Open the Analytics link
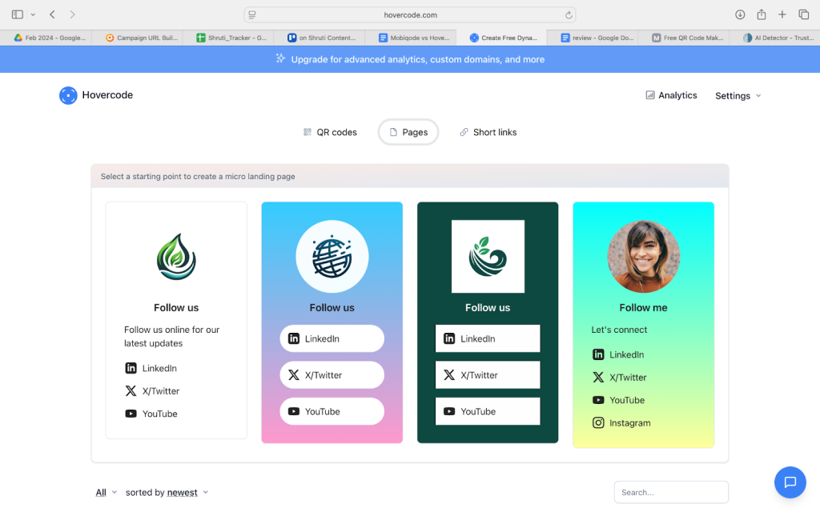This screenshot has height=512, width=820. [x=671, y=95]
